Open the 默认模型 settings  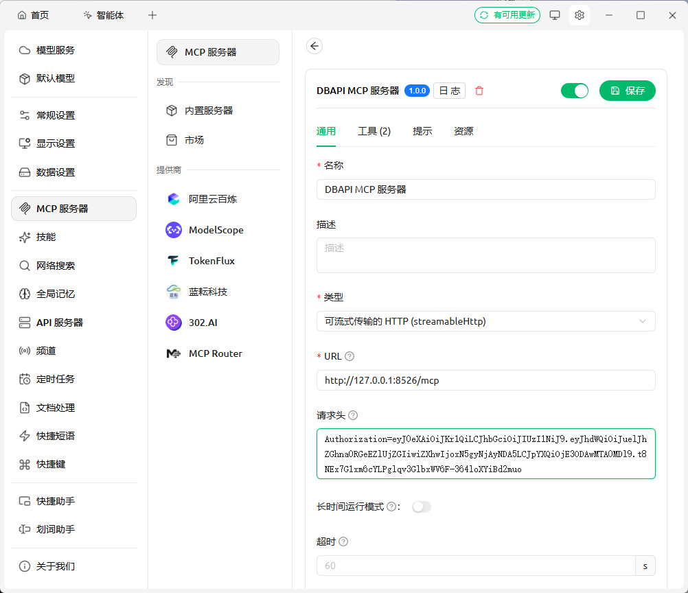pyautogui.click(x=73, y=78)
